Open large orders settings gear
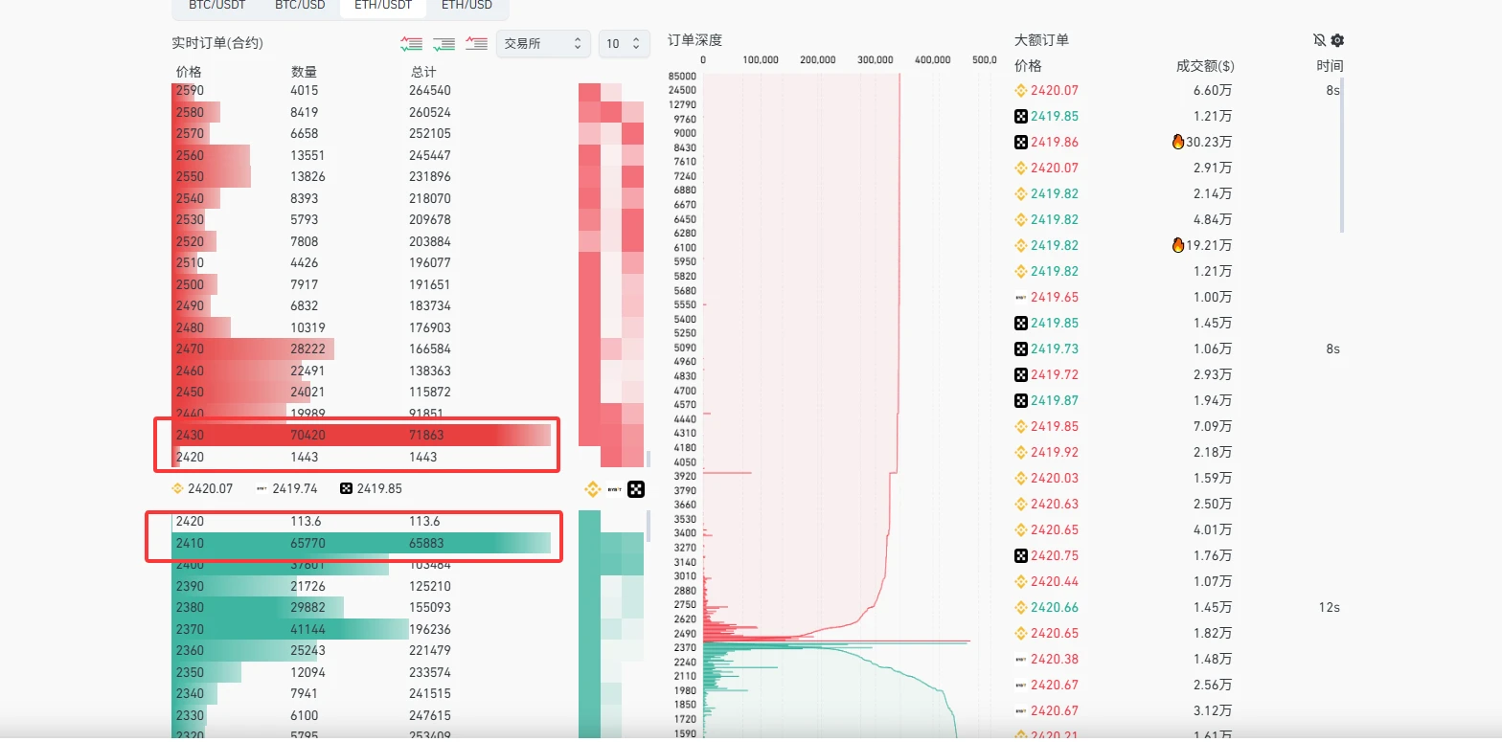 tap(1337, 40)
